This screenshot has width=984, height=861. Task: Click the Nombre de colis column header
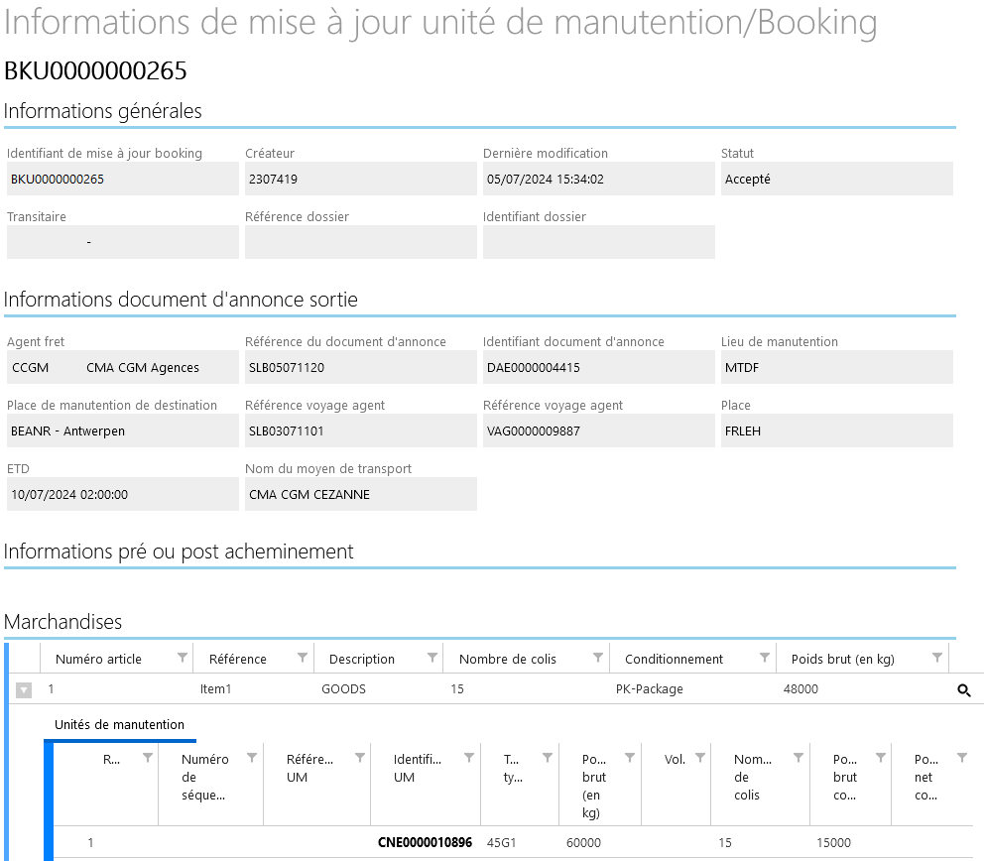click(x=508, y=659)
